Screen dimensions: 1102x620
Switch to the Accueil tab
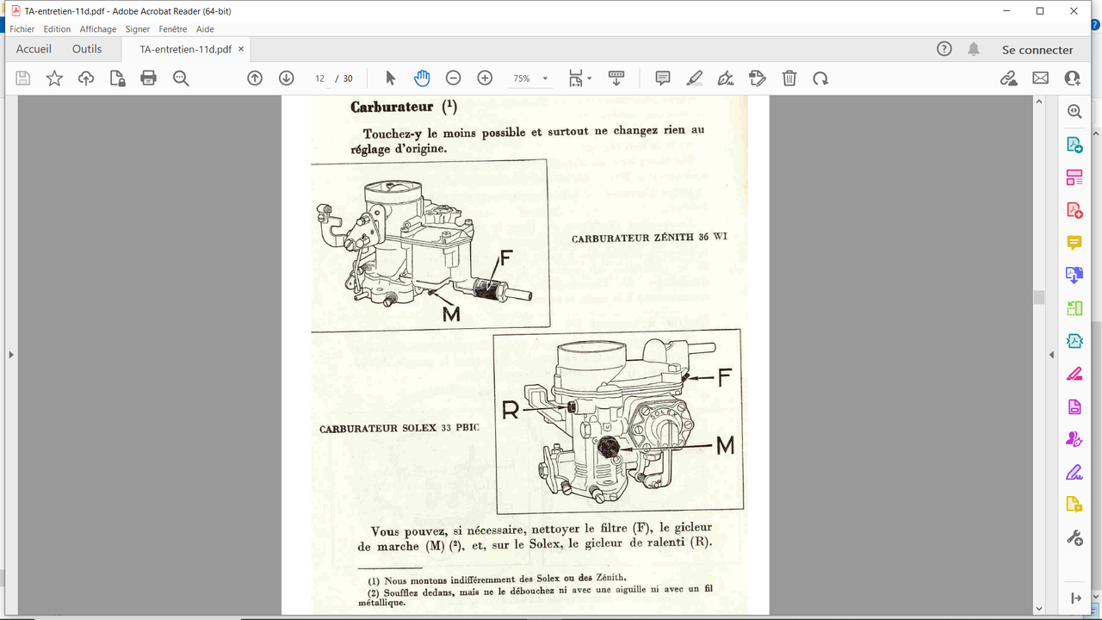[x=34, y=49]
